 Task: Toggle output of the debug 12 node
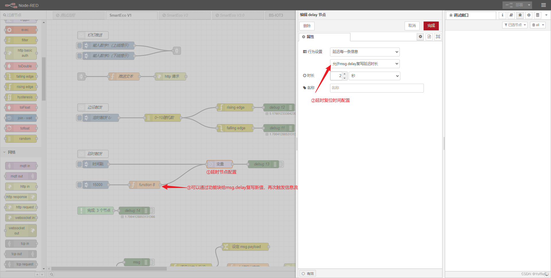[291, 107]
